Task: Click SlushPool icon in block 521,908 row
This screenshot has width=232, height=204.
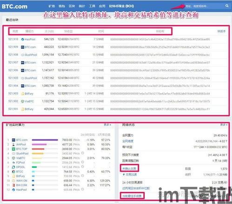Action: (22, 55)
